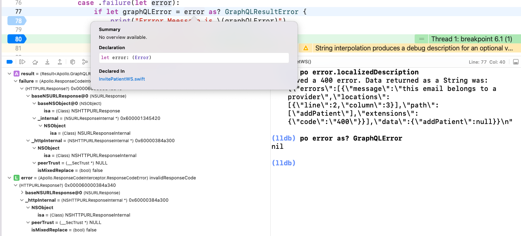Click the GraphQLResultError type in code
The image size is (521, 236).
tap(262, 12)
